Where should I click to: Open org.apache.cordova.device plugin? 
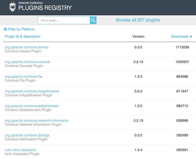tap(26, 47)
